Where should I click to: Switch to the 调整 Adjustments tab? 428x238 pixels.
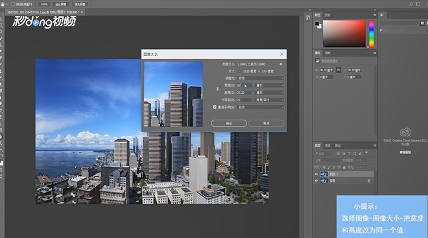click(327, 53)
